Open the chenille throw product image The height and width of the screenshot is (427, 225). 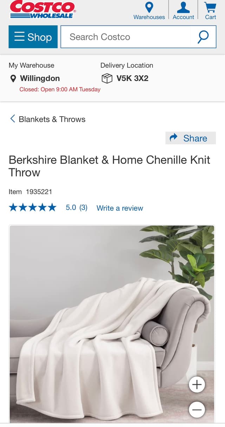112,324
